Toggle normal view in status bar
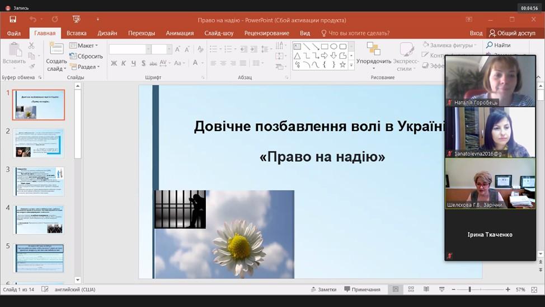Image resolution: width=545 pixels, height=307 pixels. point(396,290)
